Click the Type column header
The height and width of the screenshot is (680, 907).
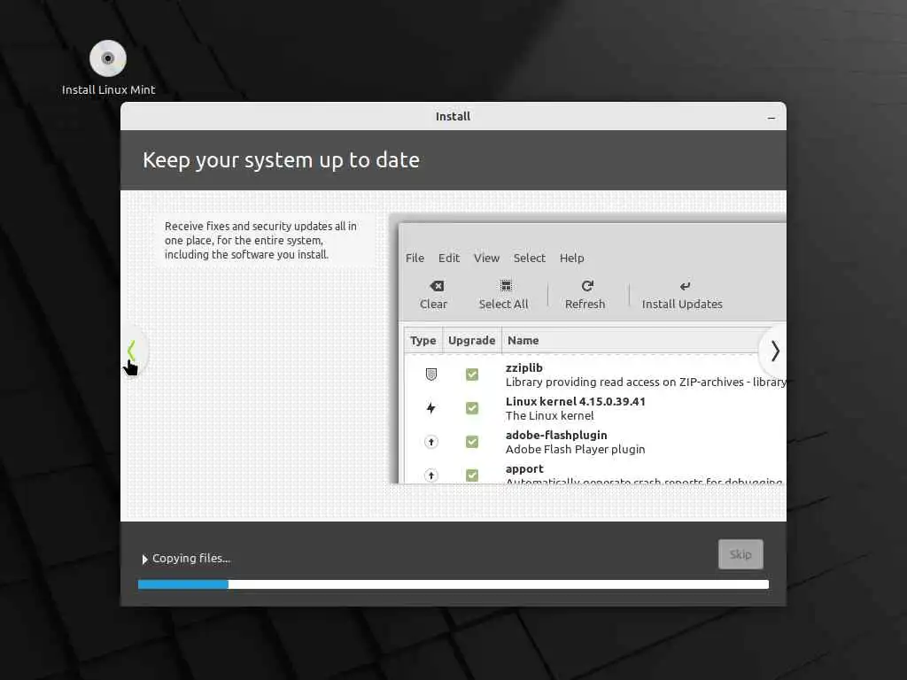pos(422,341)
